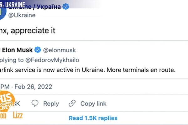
Task: Open Elon Musk's profile name
Action: (x=17, y=50)
